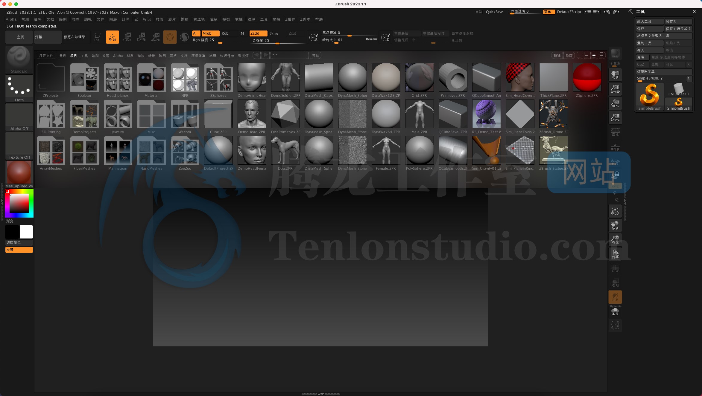702x396 pixels.
Task: Click the Xpose icon
Action: [615, 325]
